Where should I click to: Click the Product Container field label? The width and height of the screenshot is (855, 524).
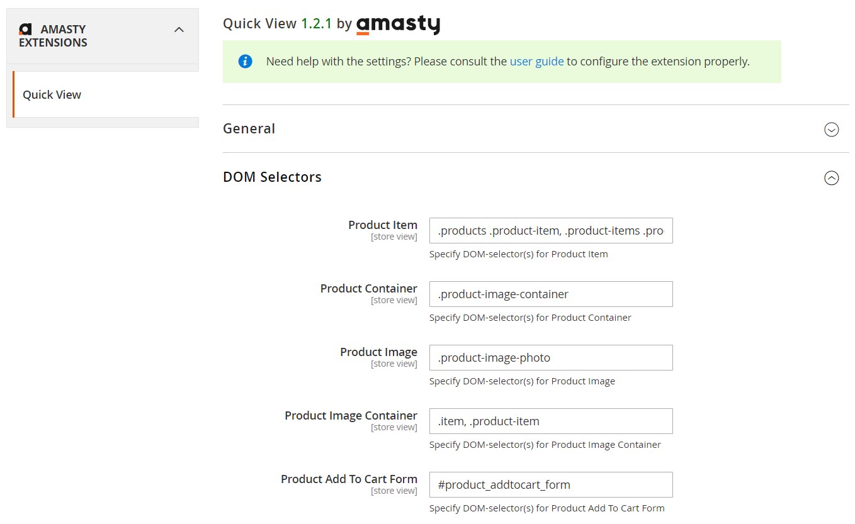pos(369,289)
